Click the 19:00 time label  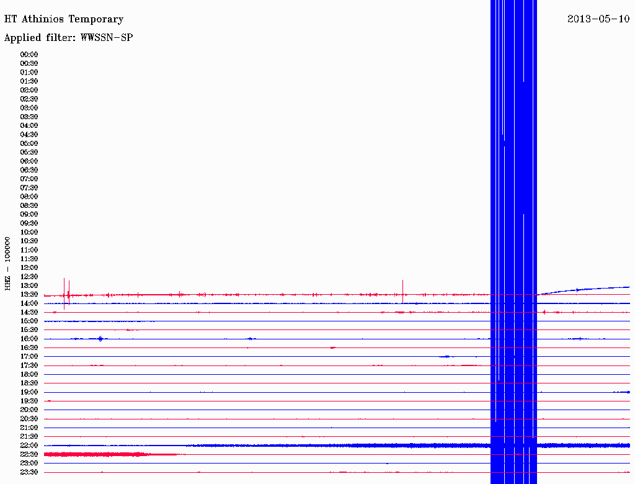(x=29, y=392)
